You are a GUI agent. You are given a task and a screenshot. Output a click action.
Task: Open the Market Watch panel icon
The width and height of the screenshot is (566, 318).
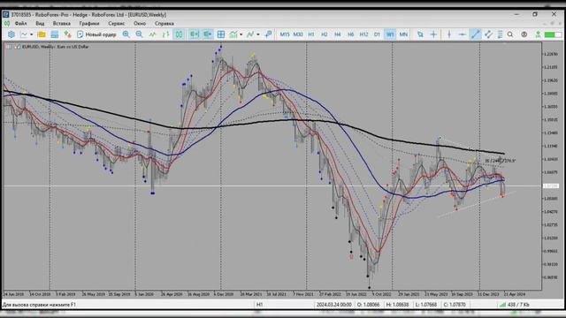pos(55,34)
